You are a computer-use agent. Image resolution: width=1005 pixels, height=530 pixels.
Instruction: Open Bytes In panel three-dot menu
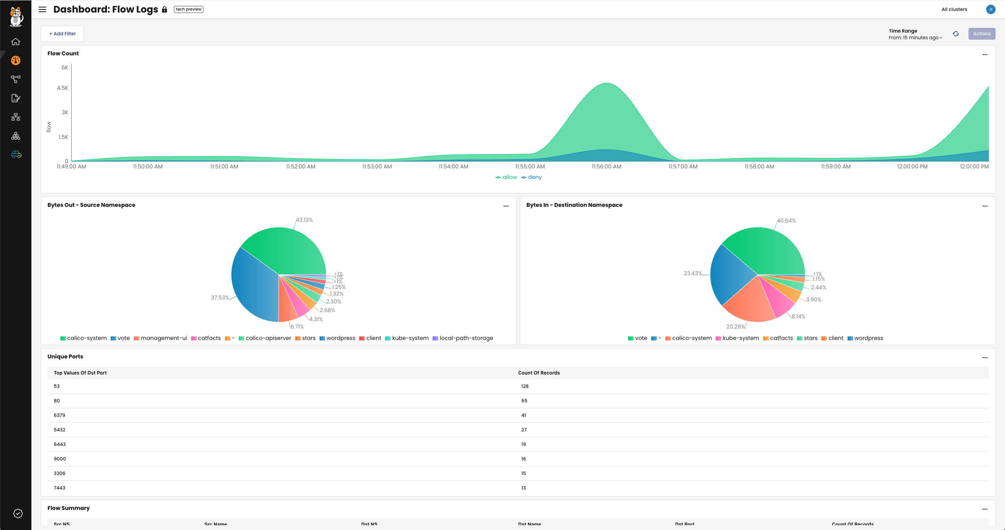click(985, 206)
